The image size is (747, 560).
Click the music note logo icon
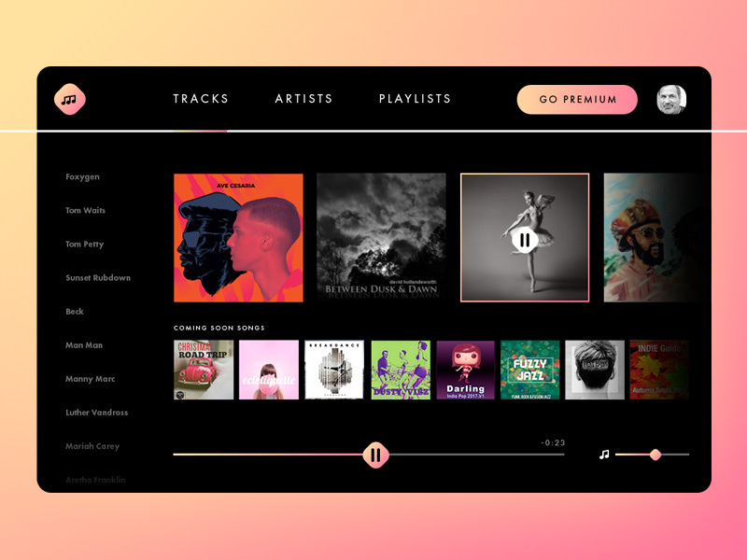(70, 98)
